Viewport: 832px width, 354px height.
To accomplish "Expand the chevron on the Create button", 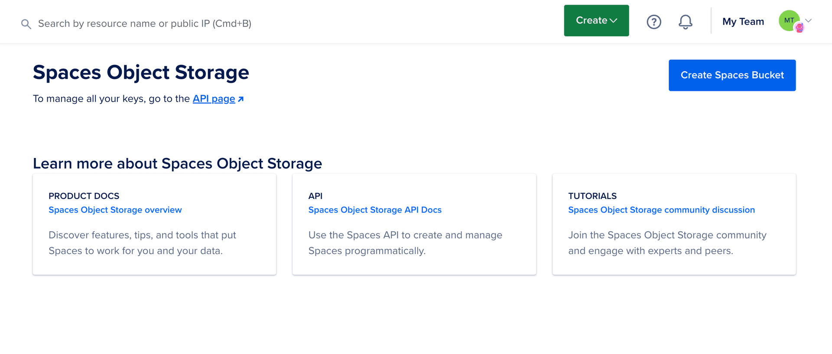I will [614, 21].
